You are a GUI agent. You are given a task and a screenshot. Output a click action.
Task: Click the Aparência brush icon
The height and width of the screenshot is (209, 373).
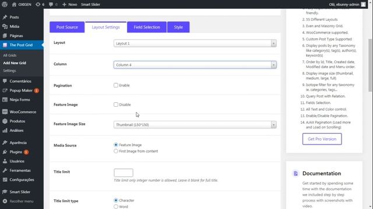point(5,142)
